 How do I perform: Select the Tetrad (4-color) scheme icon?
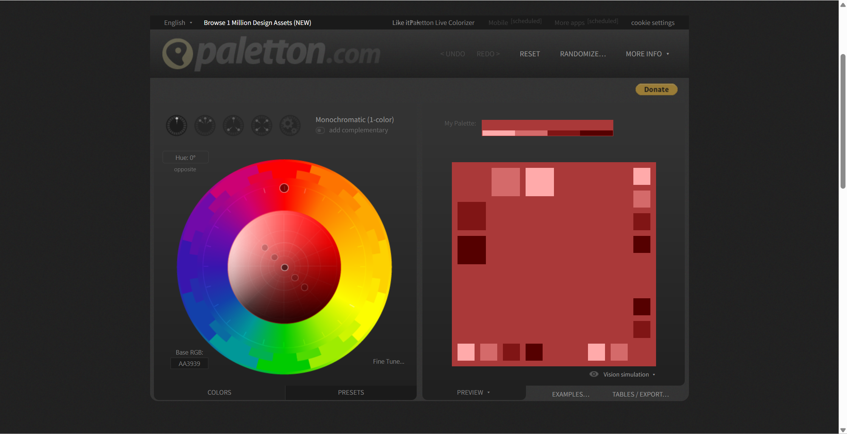[262, 126]
